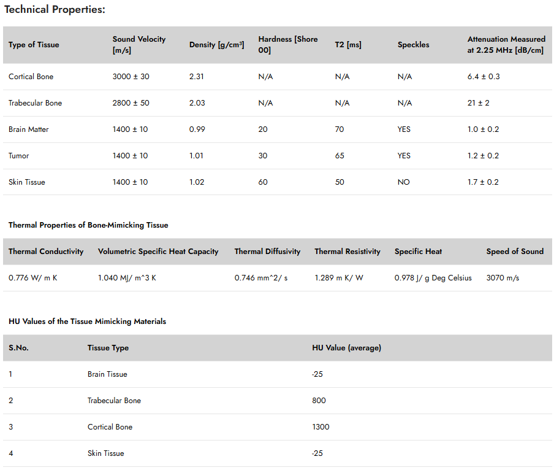
Task: Select the 'Tumor' row label
Action: pos(19,156)
